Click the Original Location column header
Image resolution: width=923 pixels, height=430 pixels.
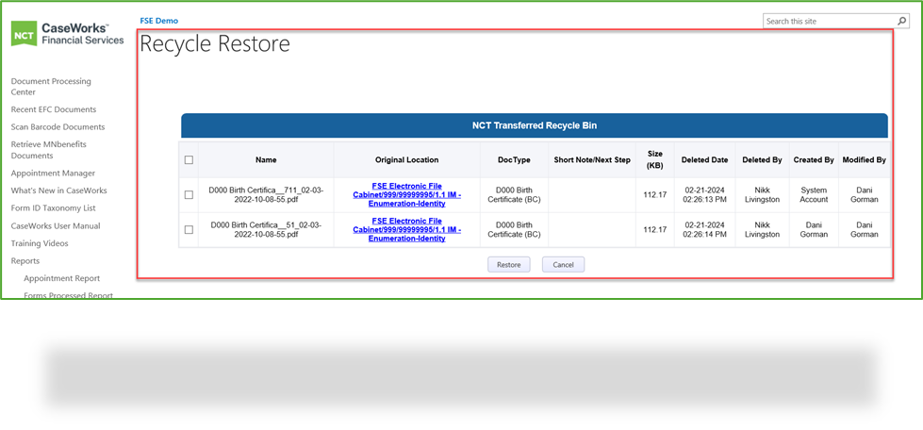pos(406,159)
